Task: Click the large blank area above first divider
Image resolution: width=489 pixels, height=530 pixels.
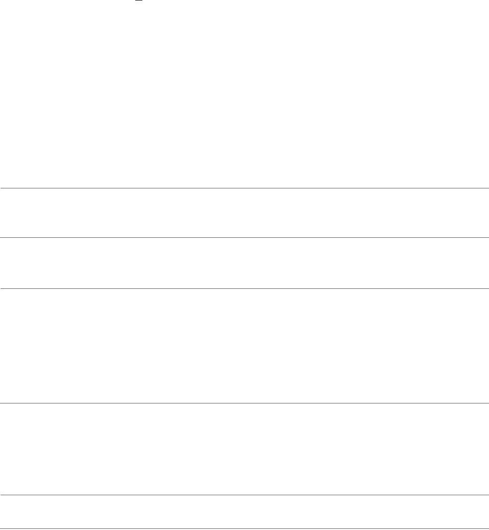Action: [x=244, y=94]
